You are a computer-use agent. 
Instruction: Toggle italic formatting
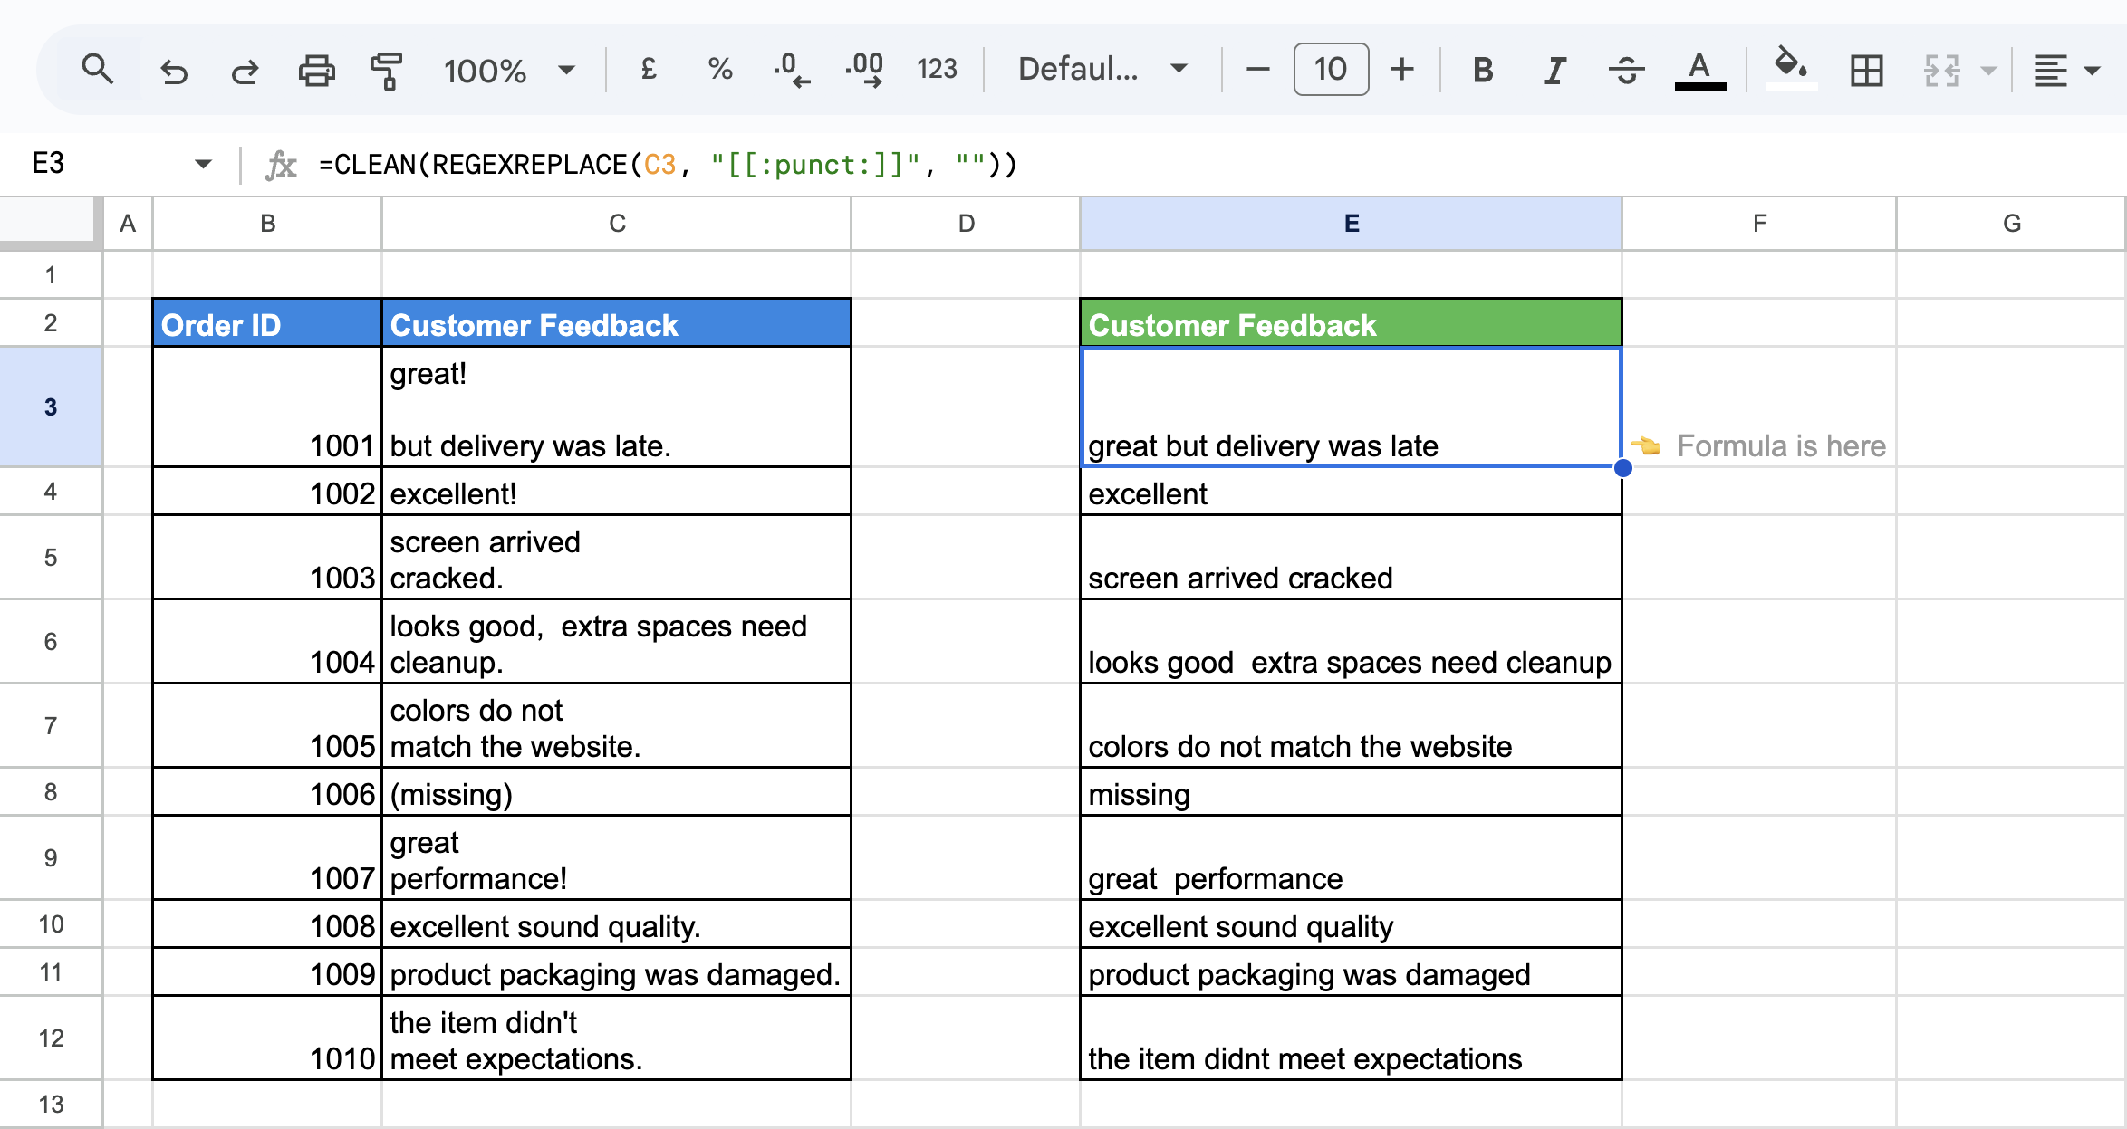point(1554,70)
